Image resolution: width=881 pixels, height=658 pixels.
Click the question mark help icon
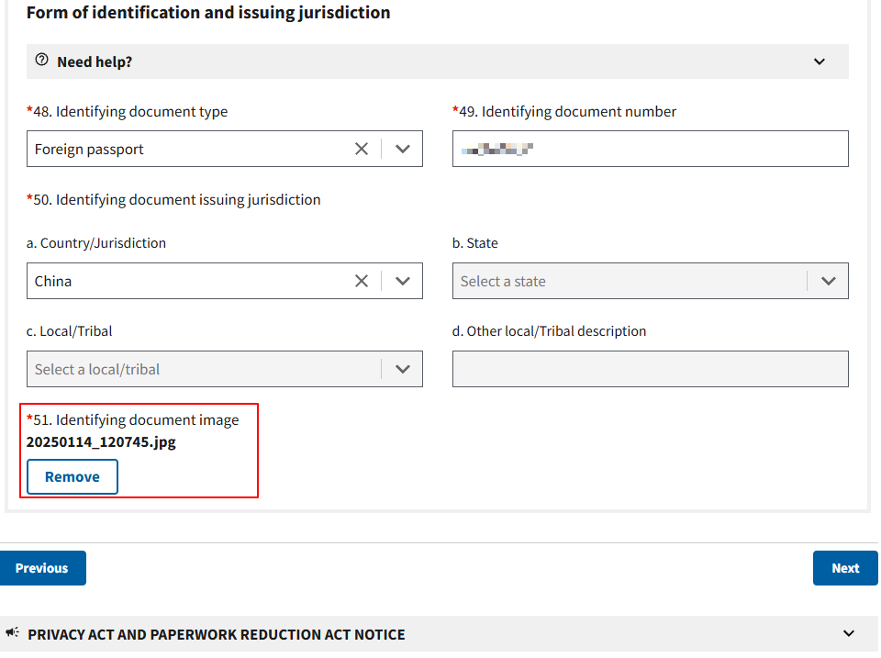point(41,61)
